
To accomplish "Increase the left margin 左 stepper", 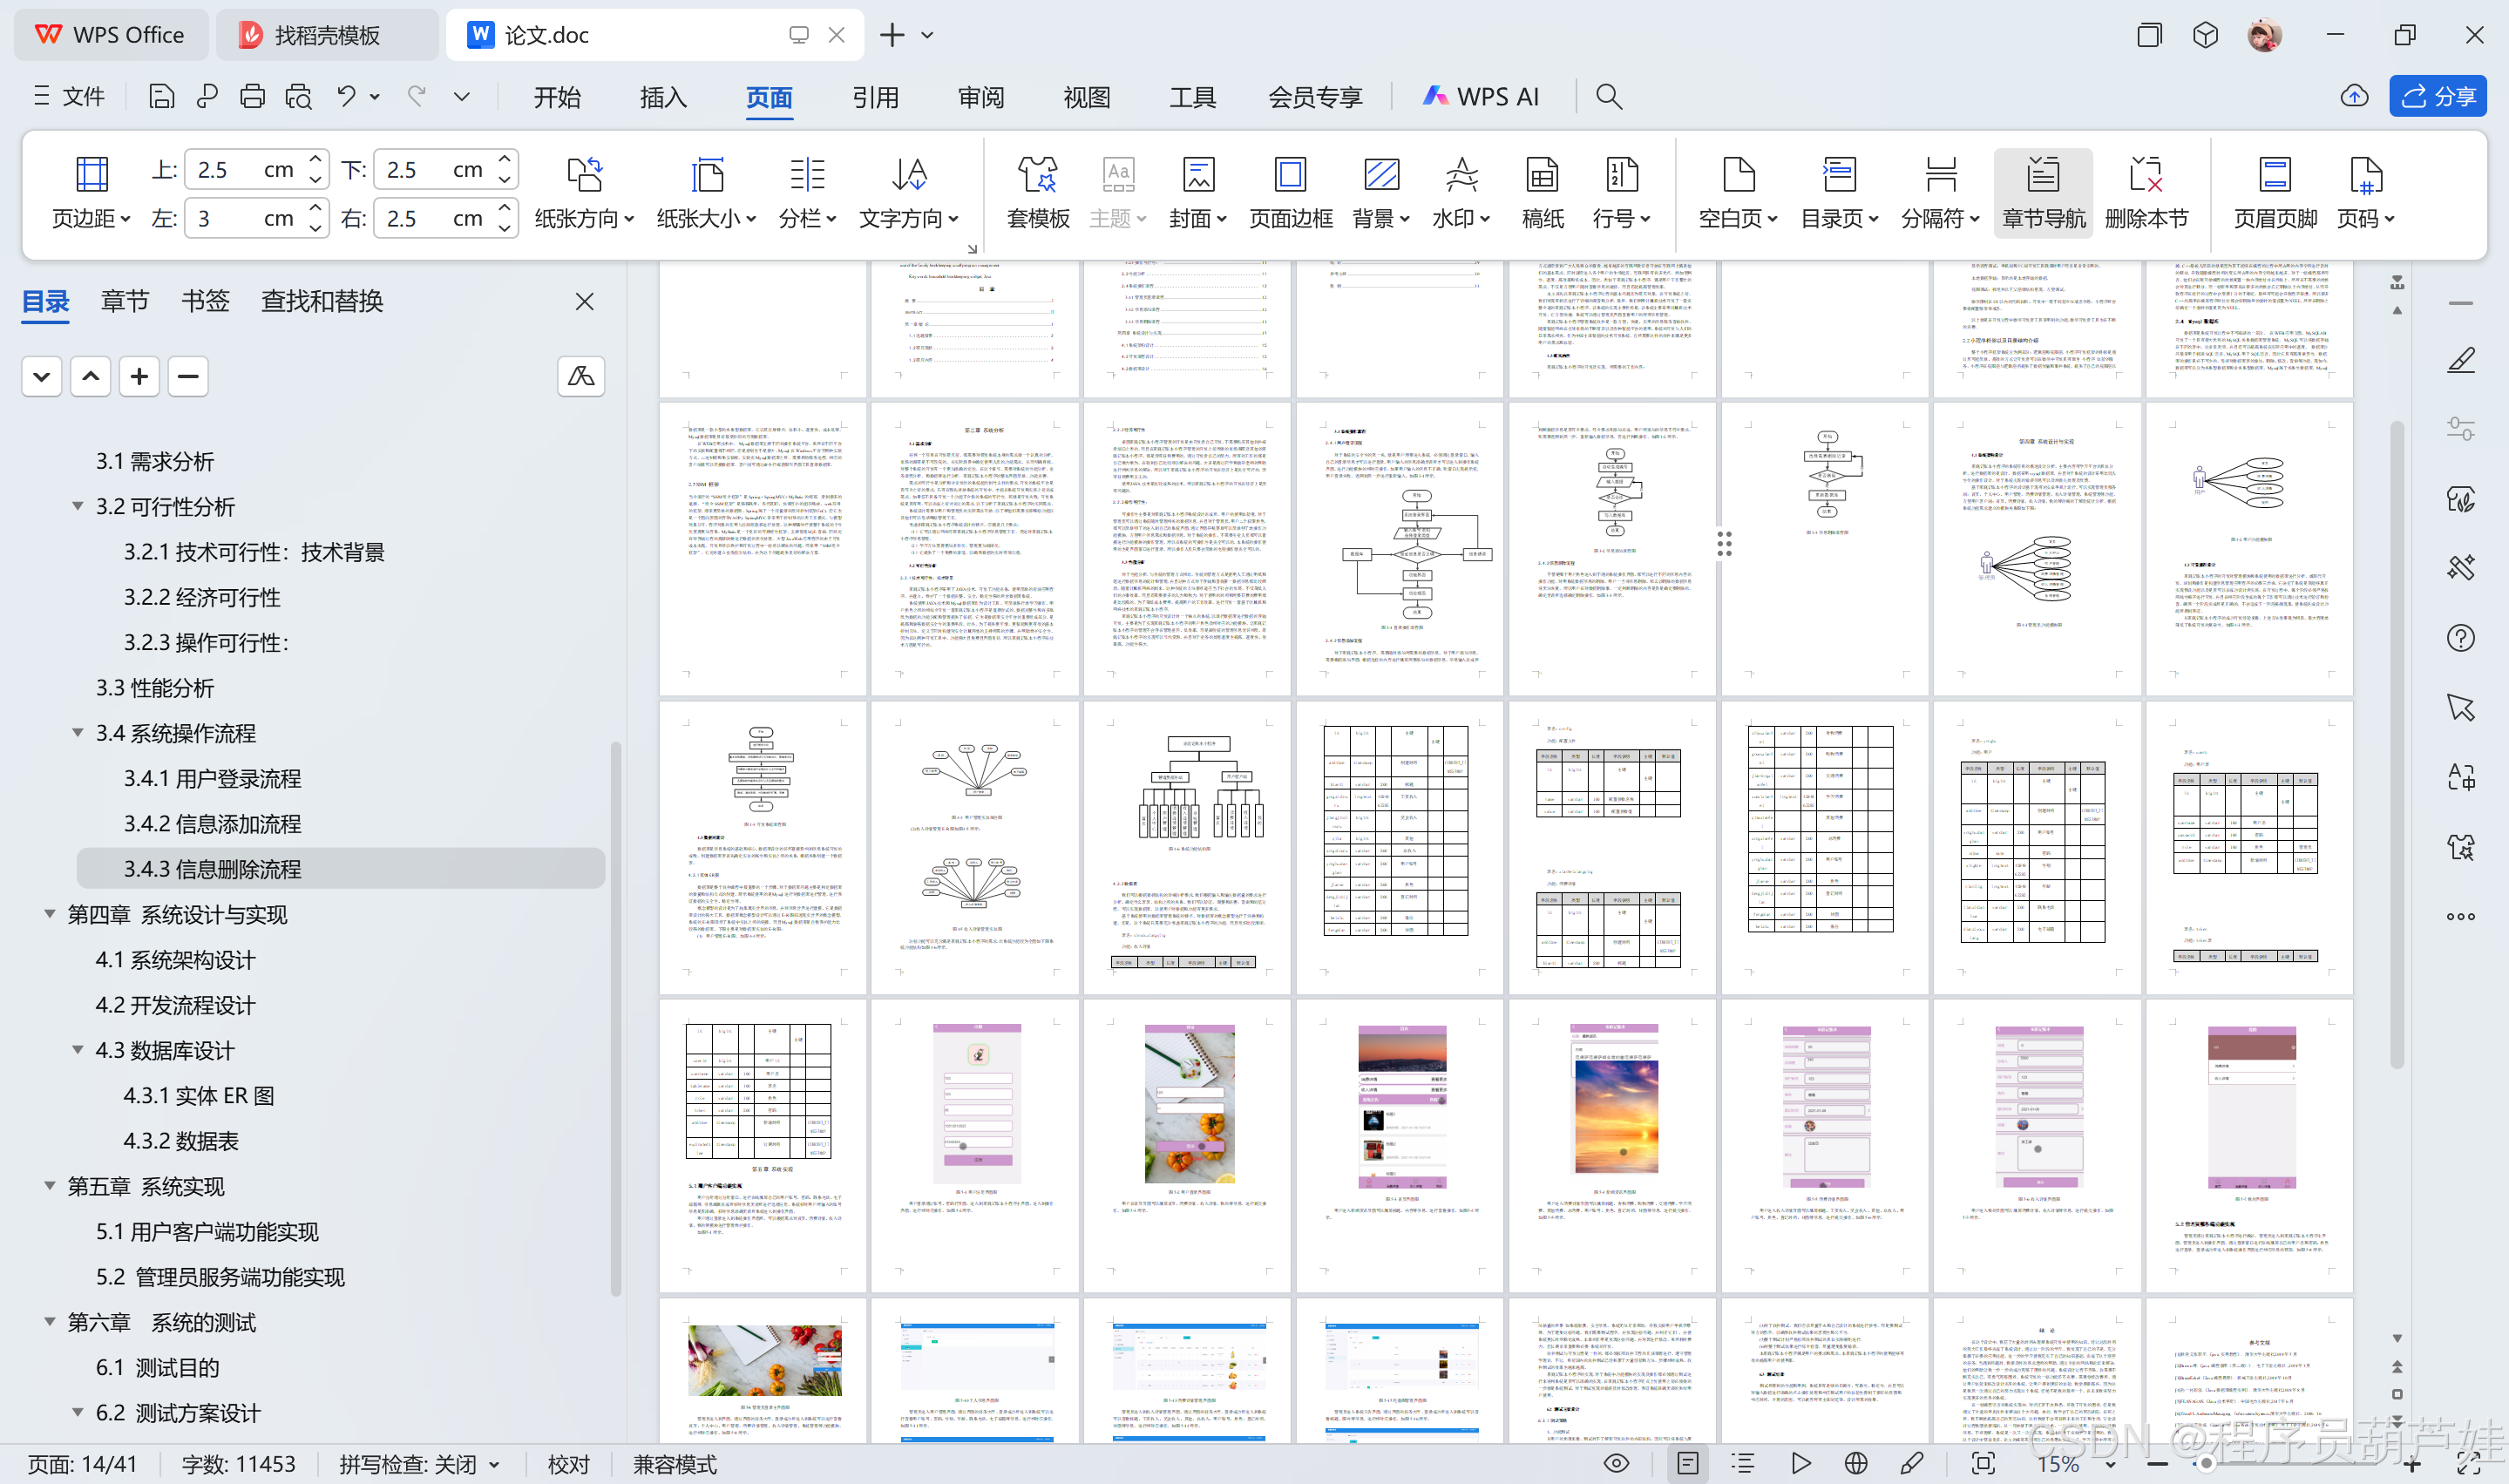I will 315,207.
